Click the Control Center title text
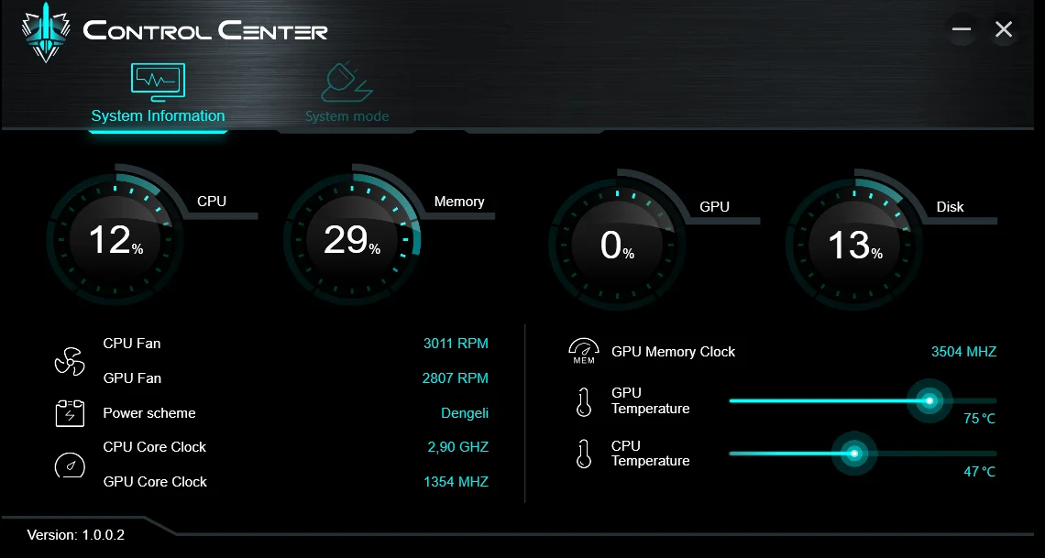This screenshot has height=558, width=1045. point(205,30)
